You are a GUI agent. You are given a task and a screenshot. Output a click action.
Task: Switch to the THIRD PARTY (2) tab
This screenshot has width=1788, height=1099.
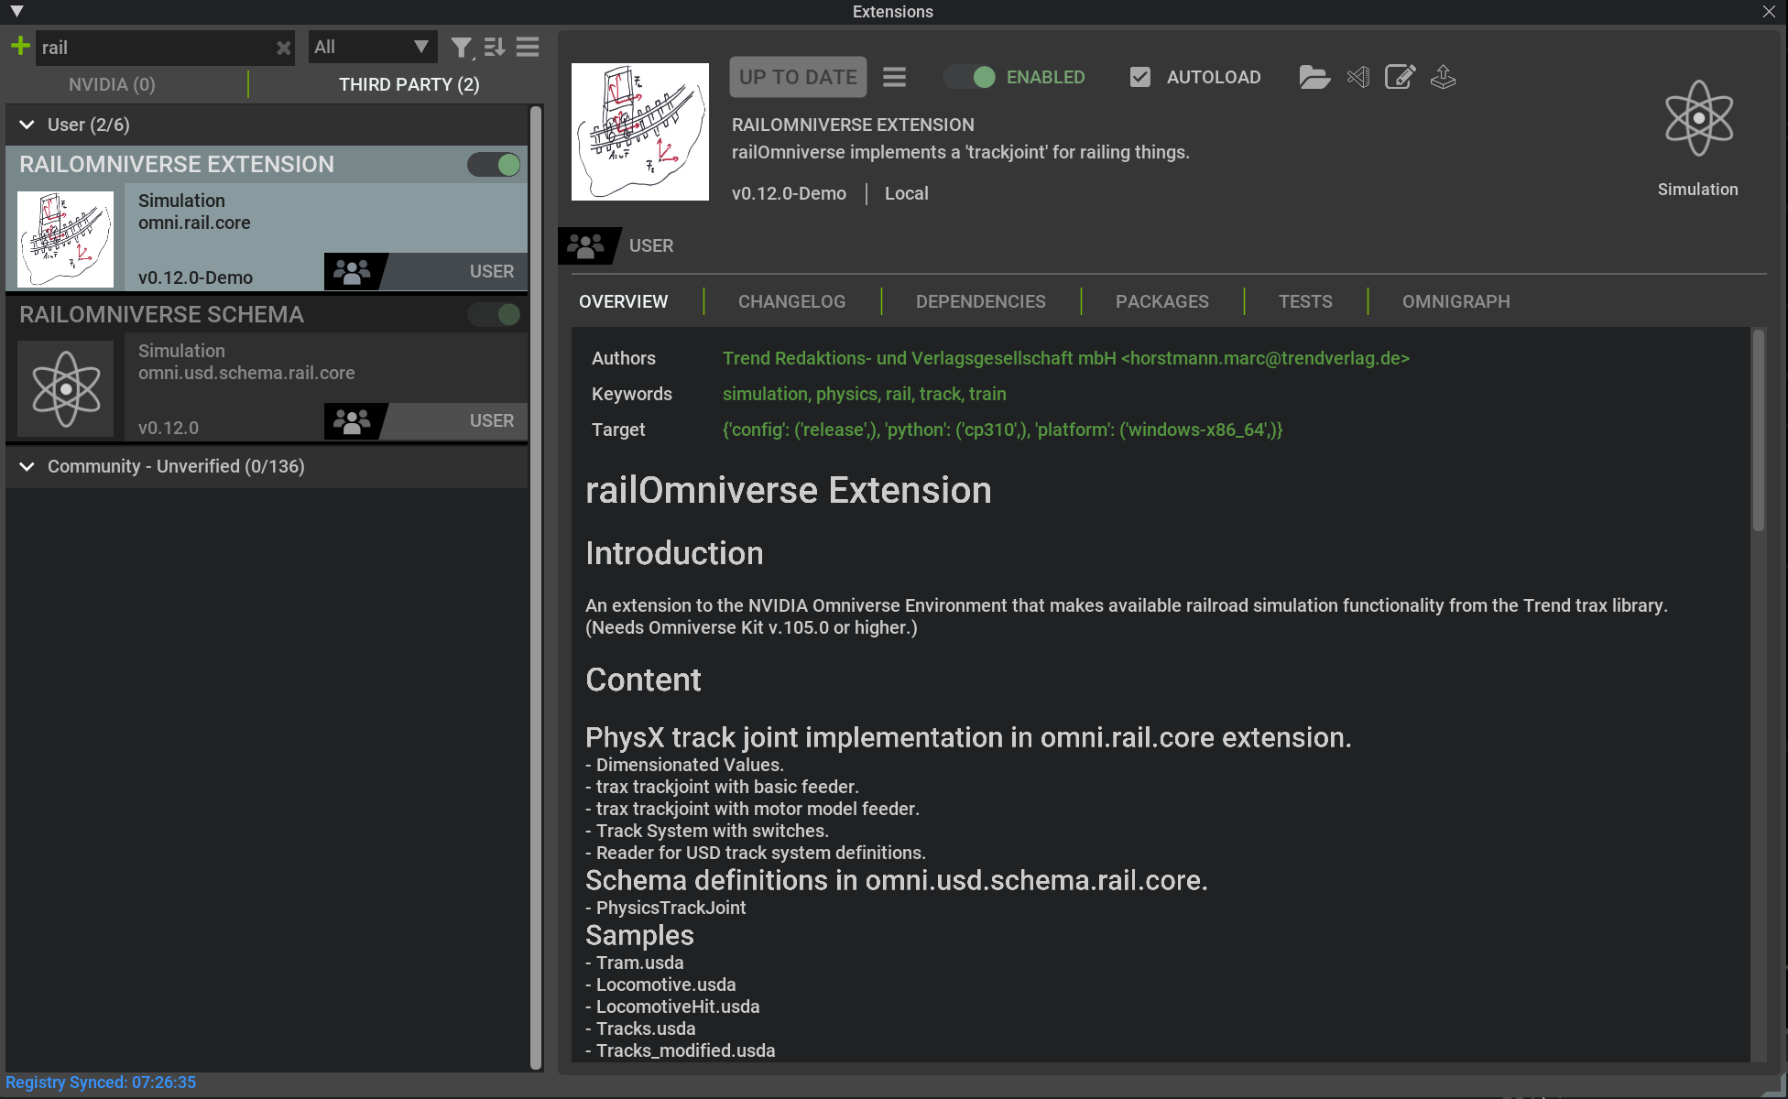click(x=409, y=84)
